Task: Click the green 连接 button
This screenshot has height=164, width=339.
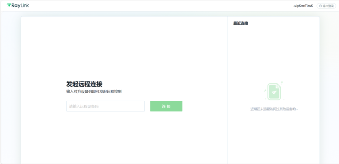Action: (x=166, y=106)
